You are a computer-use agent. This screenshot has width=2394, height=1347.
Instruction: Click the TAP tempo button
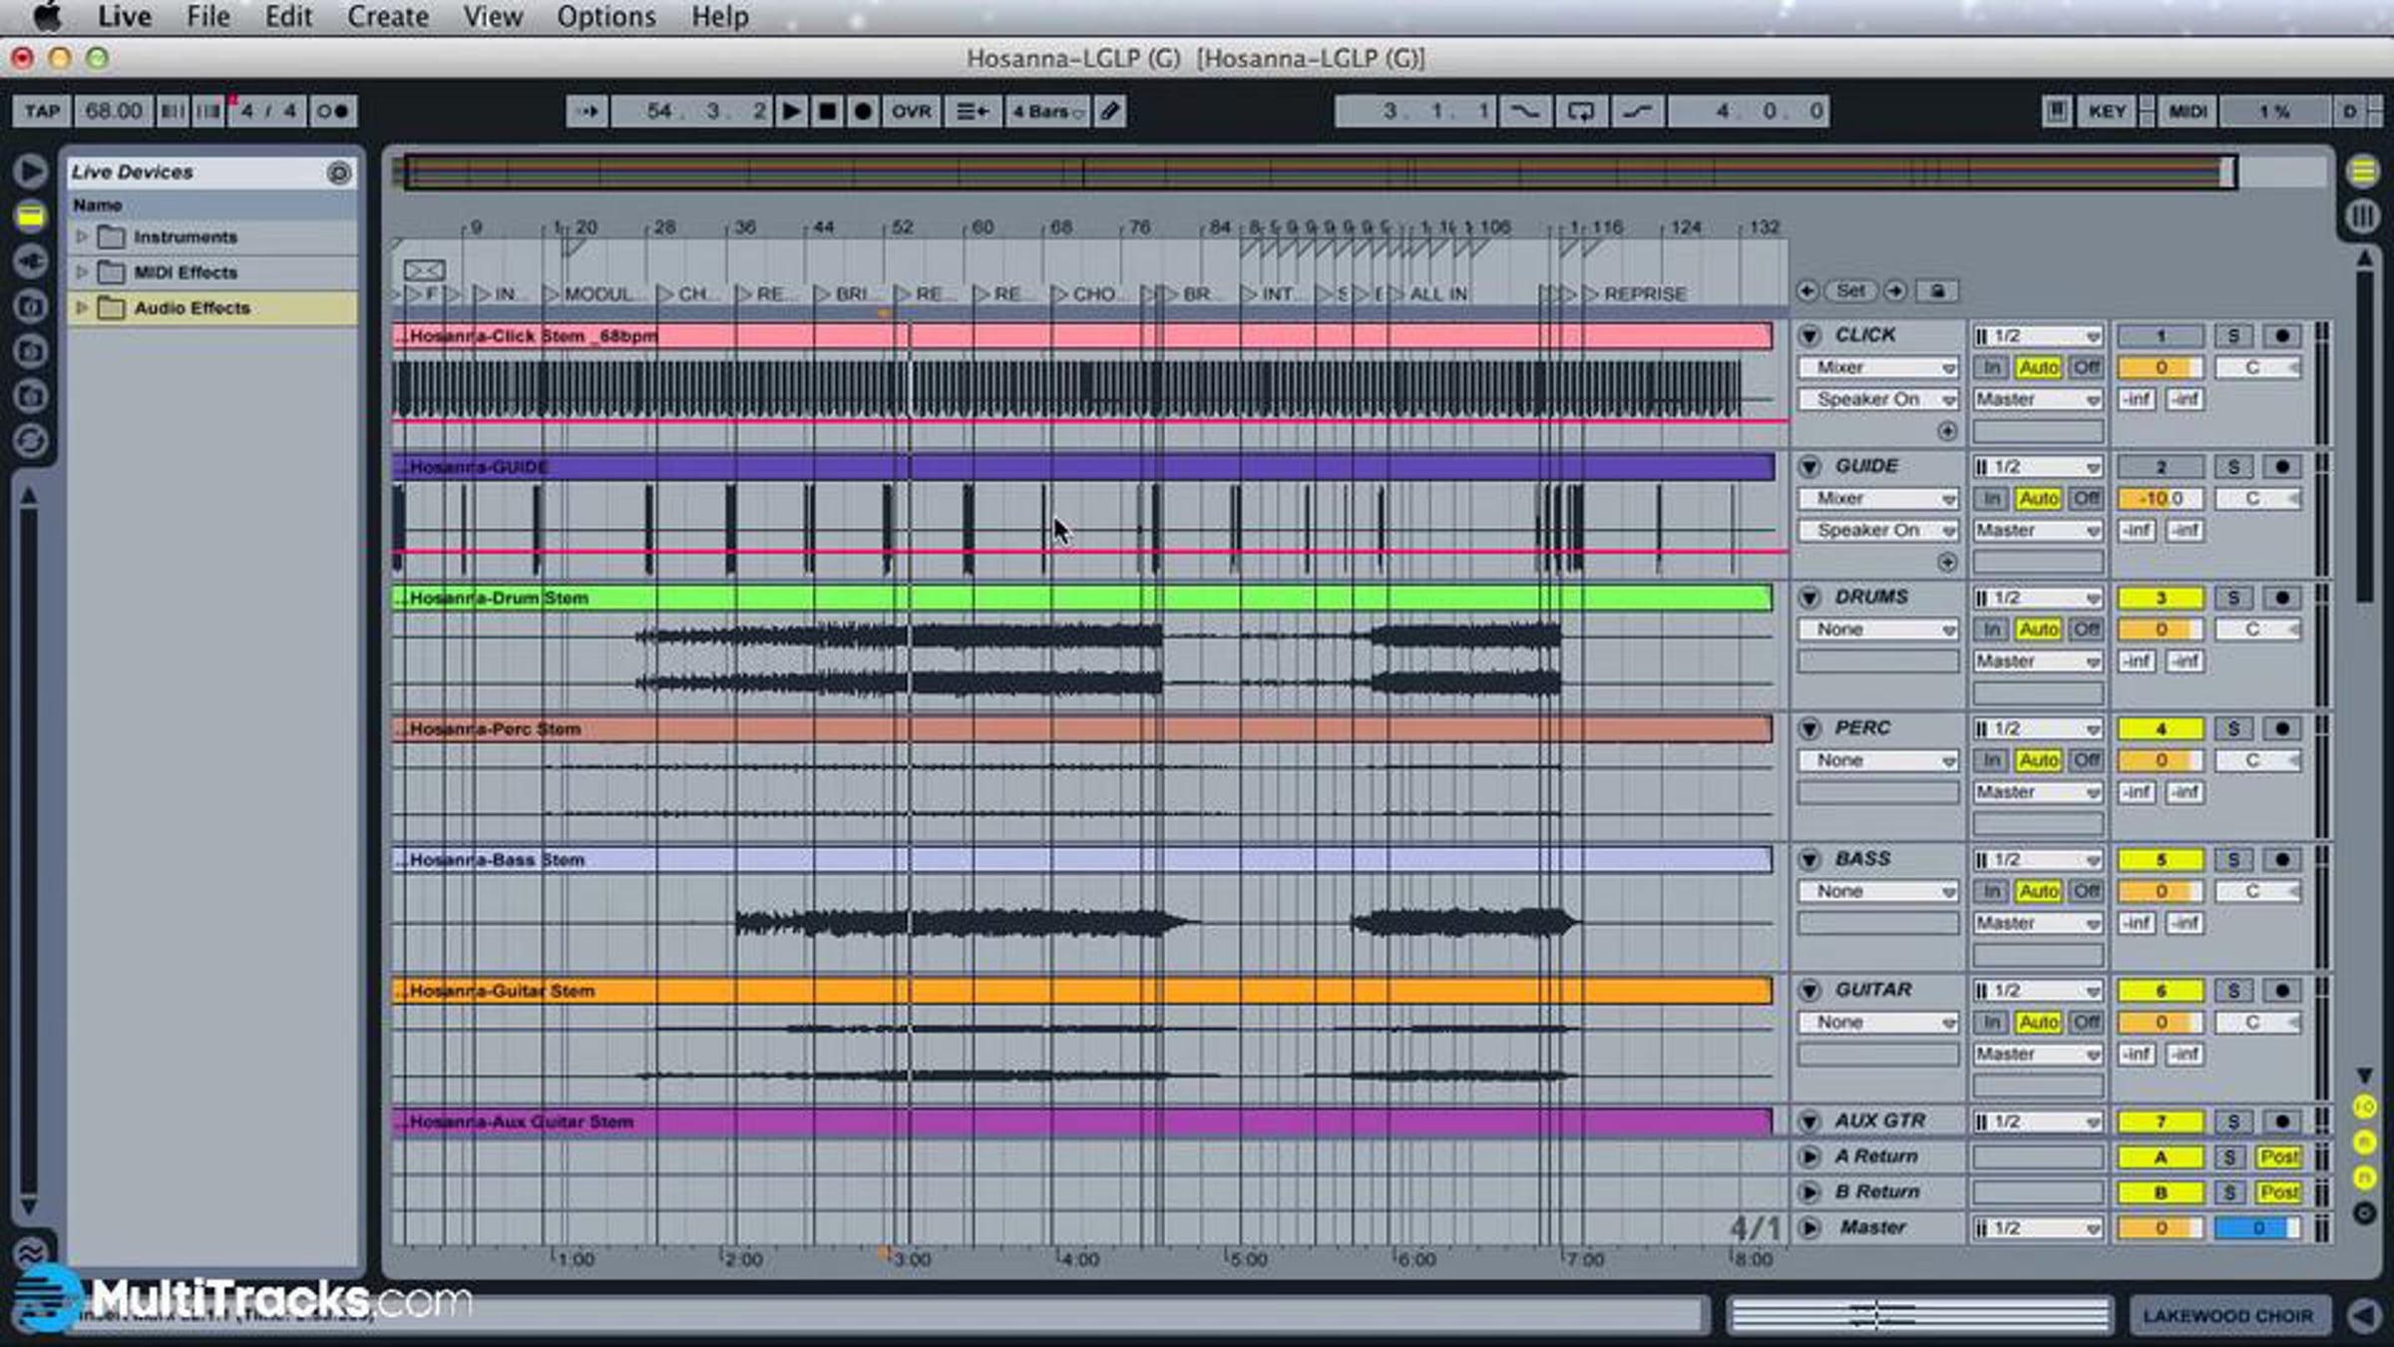[42, 111]
